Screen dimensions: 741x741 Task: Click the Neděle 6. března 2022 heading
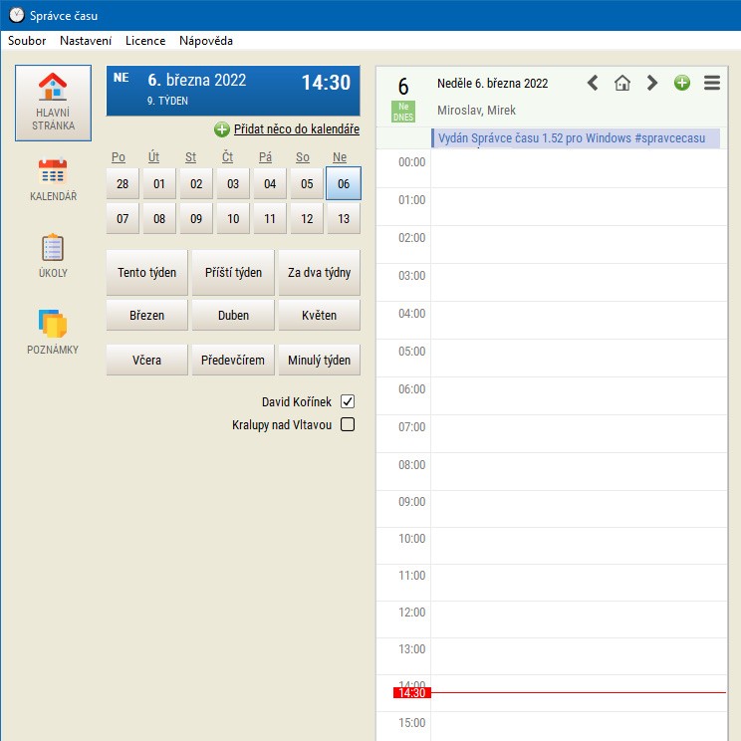click(492, 84)
